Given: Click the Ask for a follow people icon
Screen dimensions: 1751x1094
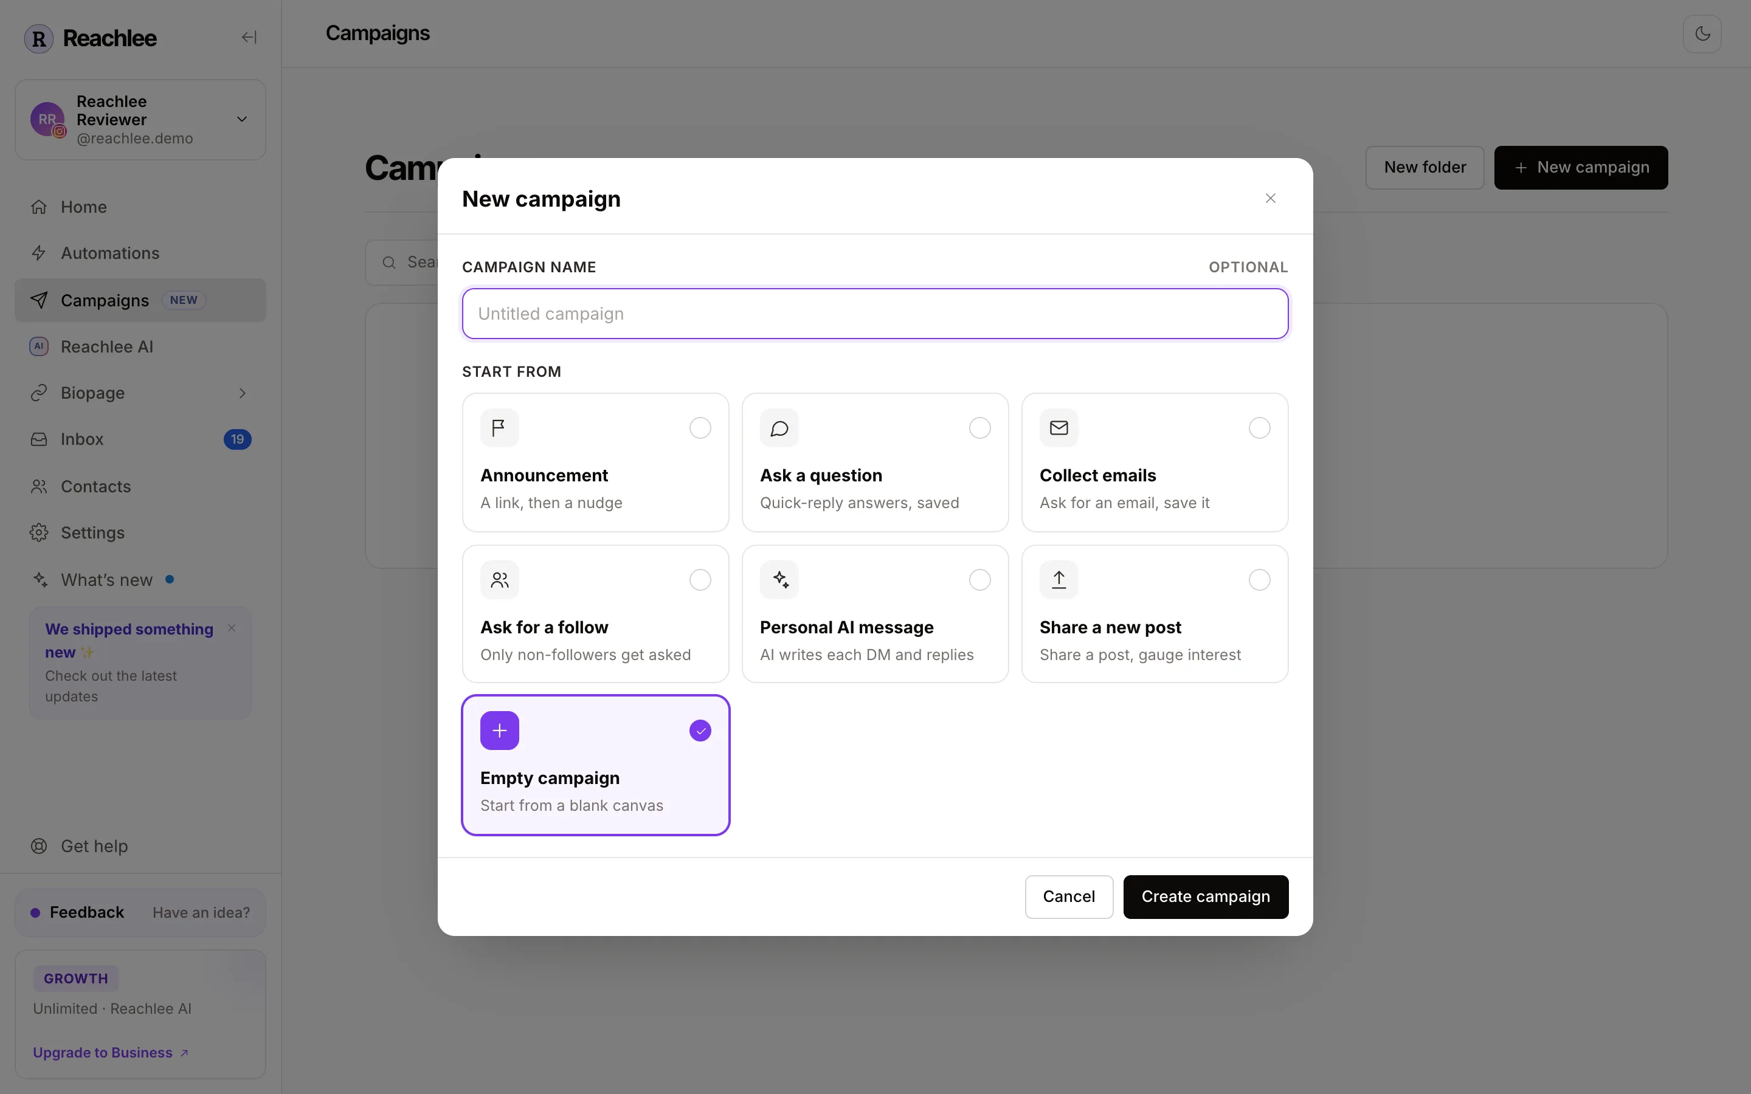Looking at the screenshot, I should pyautogui.click(x=499, y=580).
